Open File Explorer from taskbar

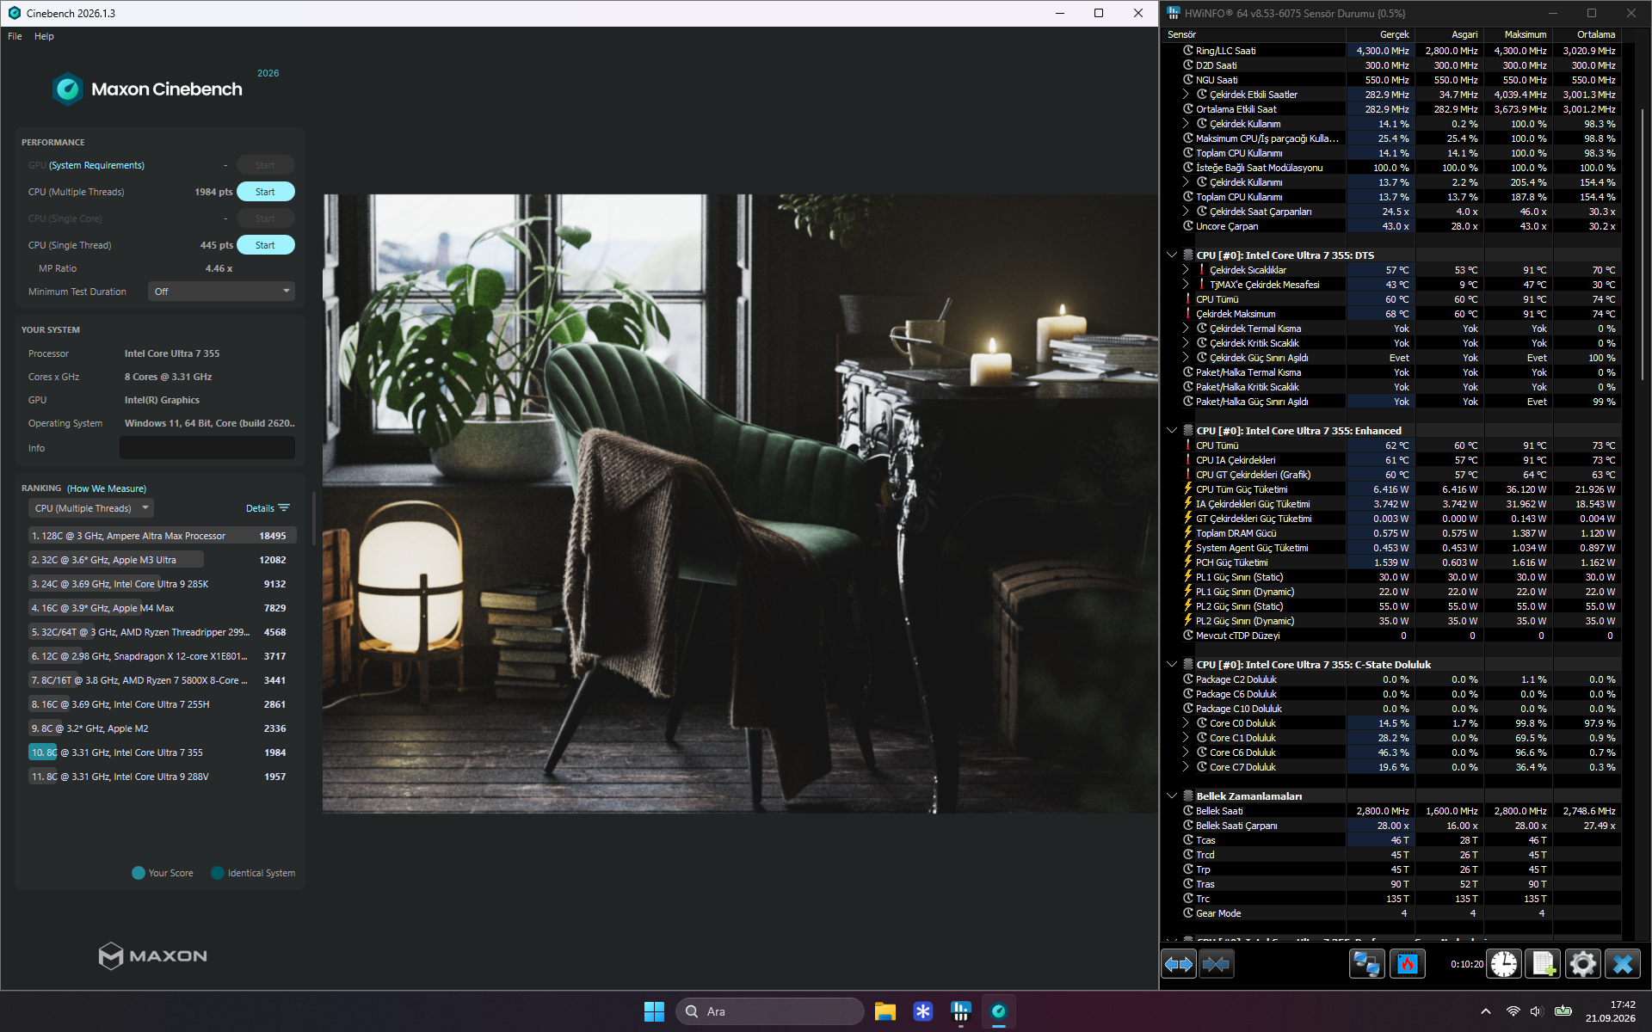[x=885, y=1011]
